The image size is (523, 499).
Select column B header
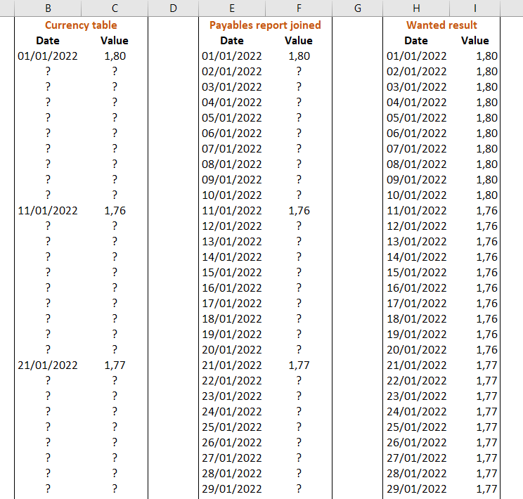click(x=48, y=8)
